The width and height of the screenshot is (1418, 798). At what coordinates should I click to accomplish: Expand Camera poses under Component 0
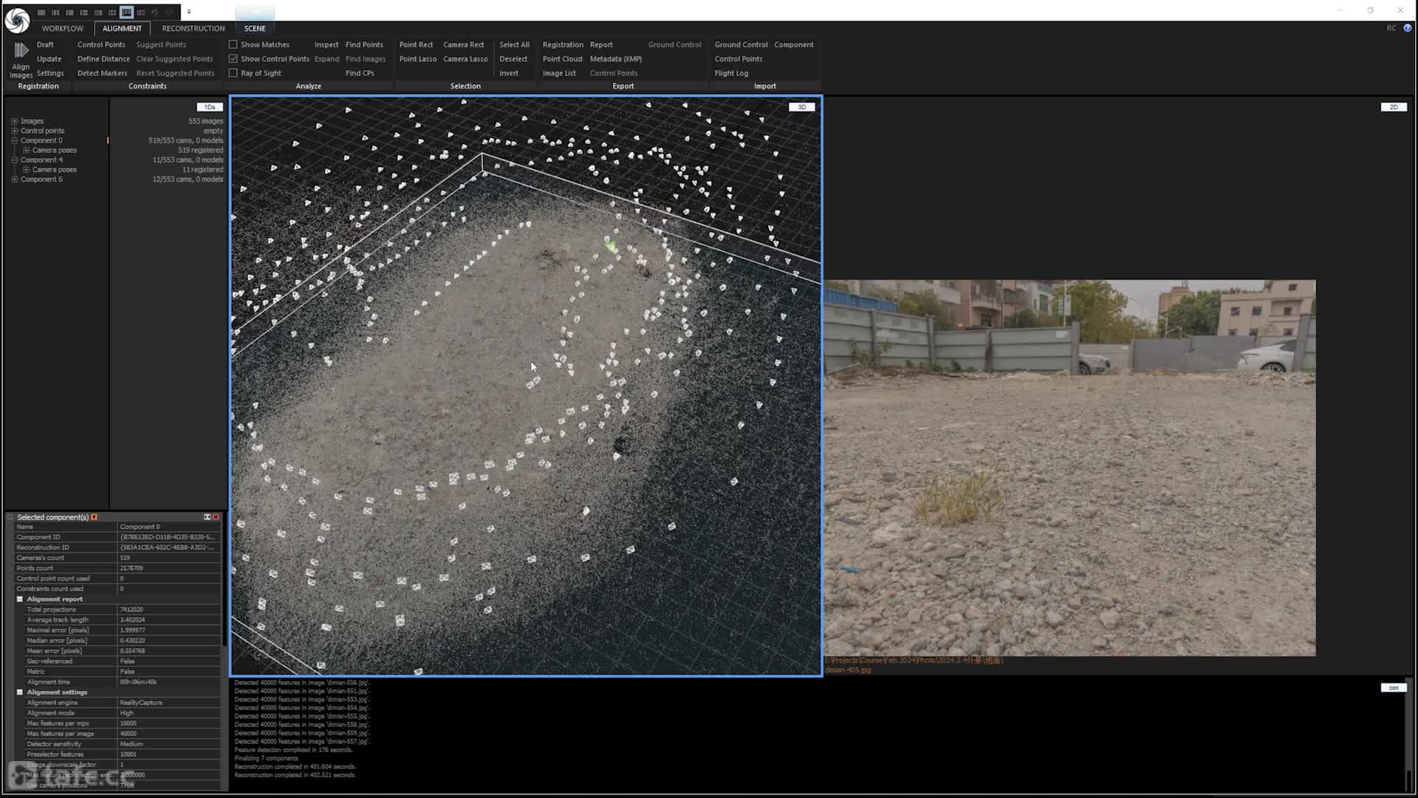click(26, 150)
